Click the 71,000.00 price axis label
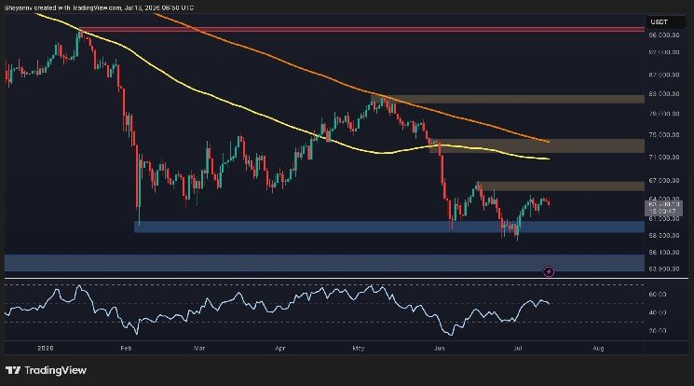Image resolution: width=694 pixels, height=386 pixels. click(x=664, y=157)
